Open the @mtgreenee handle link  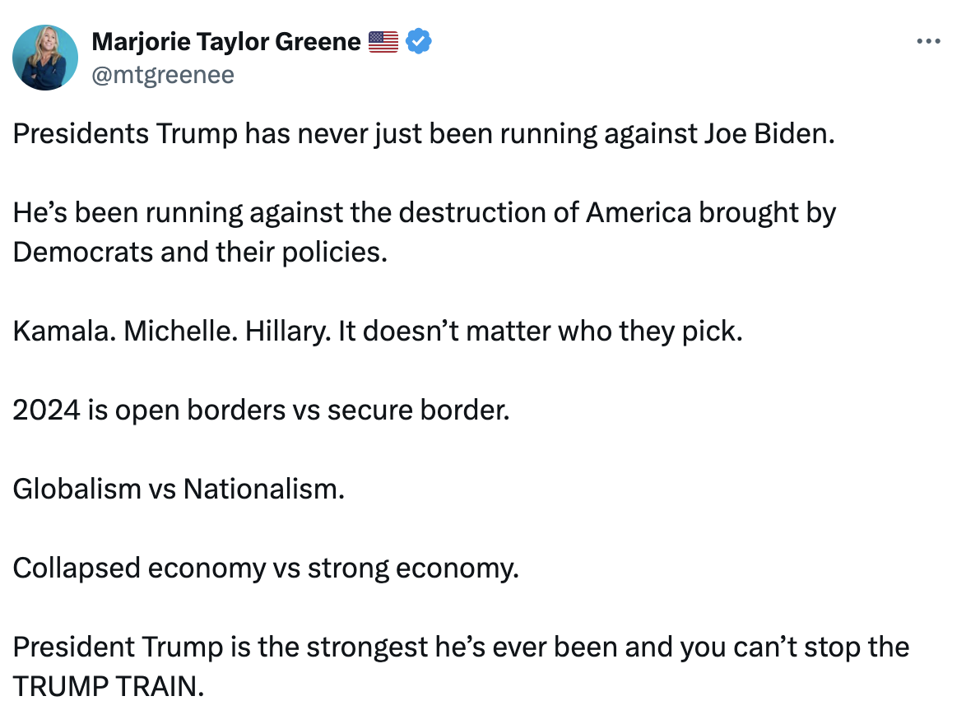tap(163, 75)
